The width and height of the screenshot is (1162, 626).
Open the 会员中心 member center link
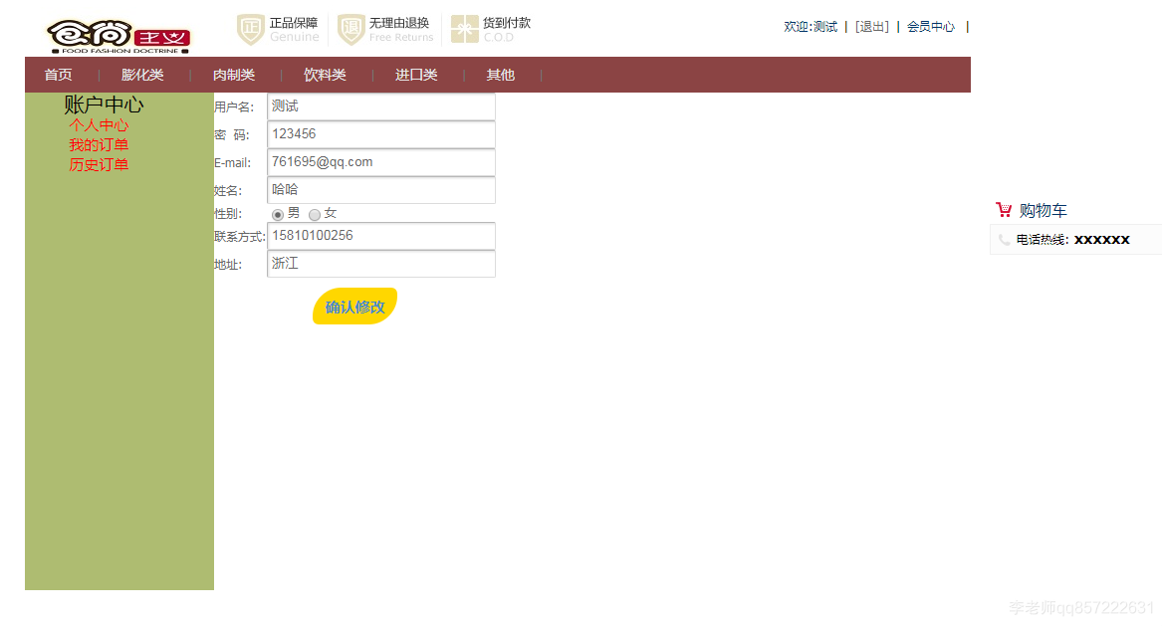(930, 26)
